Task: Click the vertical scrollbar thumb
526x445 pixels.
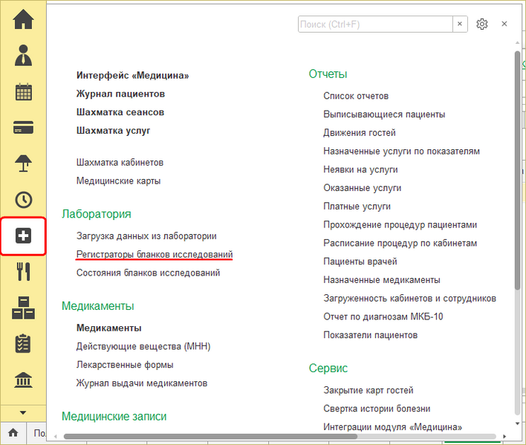Action: [x=517, y=170]
